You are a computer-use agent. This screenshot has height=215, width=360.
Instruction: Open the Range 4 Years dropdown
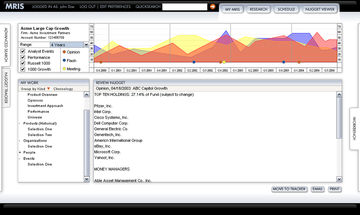click(86, 45)
